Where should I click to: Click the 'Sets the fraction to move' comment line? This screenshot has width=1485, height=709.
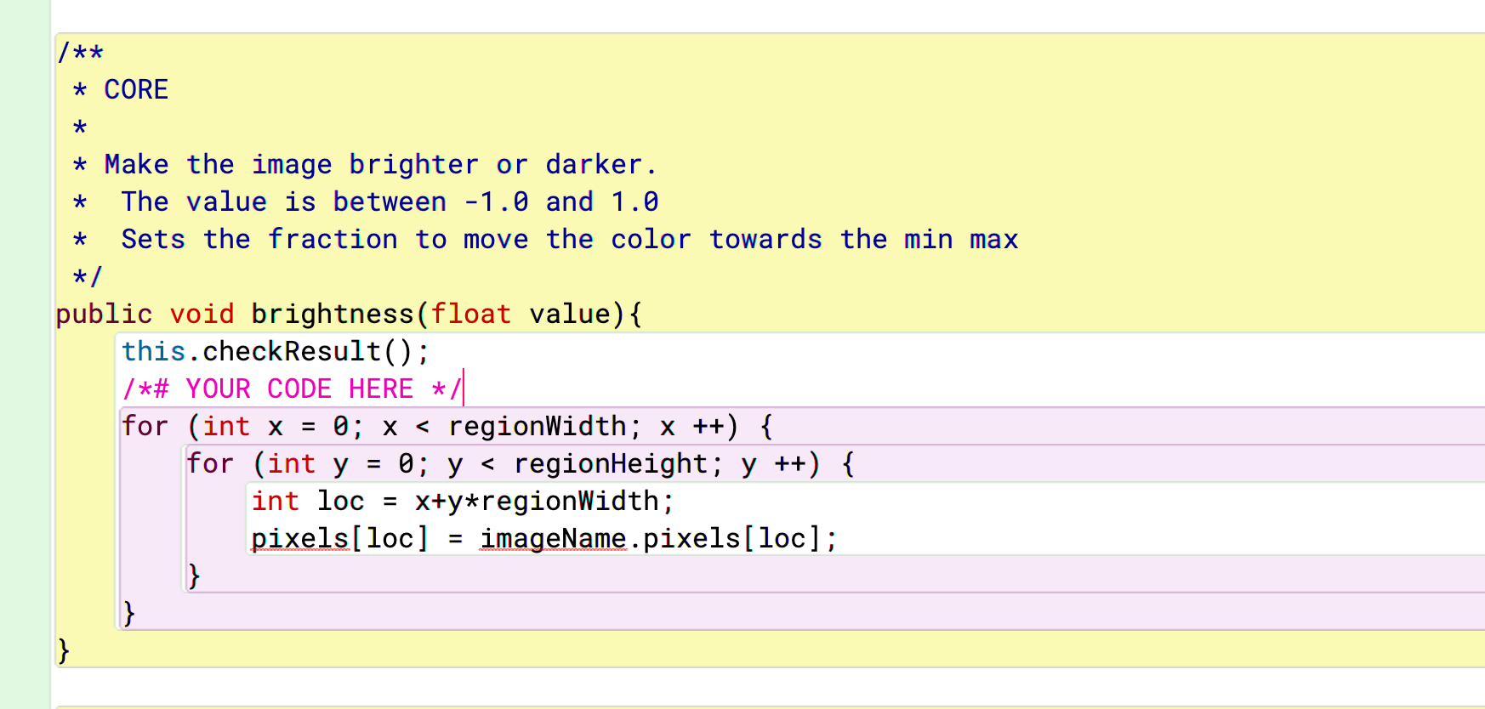click(545, 239)
